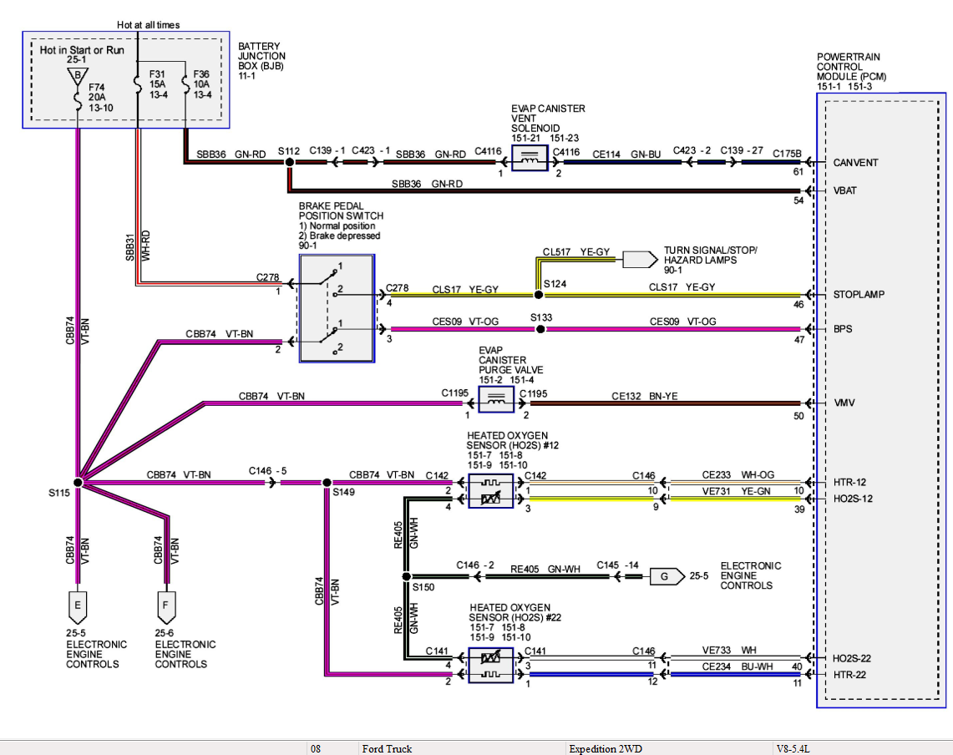Click the off-page connector arrow labeled G
The width and height of the screenshot is (953, 755).
667,576
